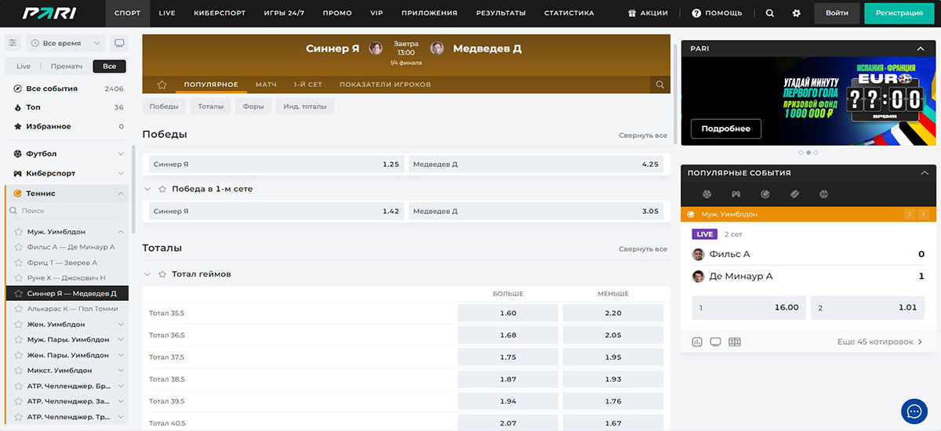Expand the Жен. Уимблдон tournament
Screen dimensions: 941x431
coord(121,324)
